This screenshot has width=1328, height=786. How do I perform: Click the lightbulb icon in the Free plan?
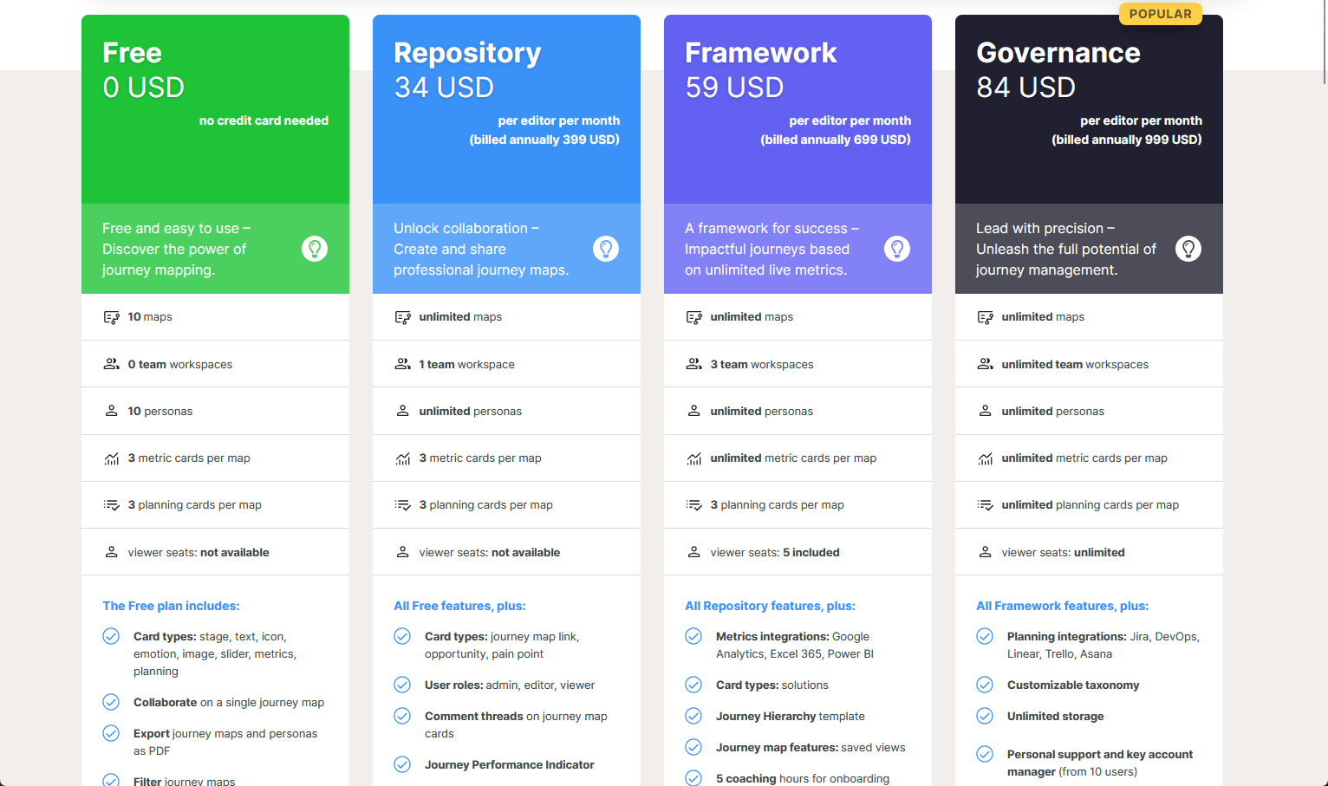pos(315,249)
